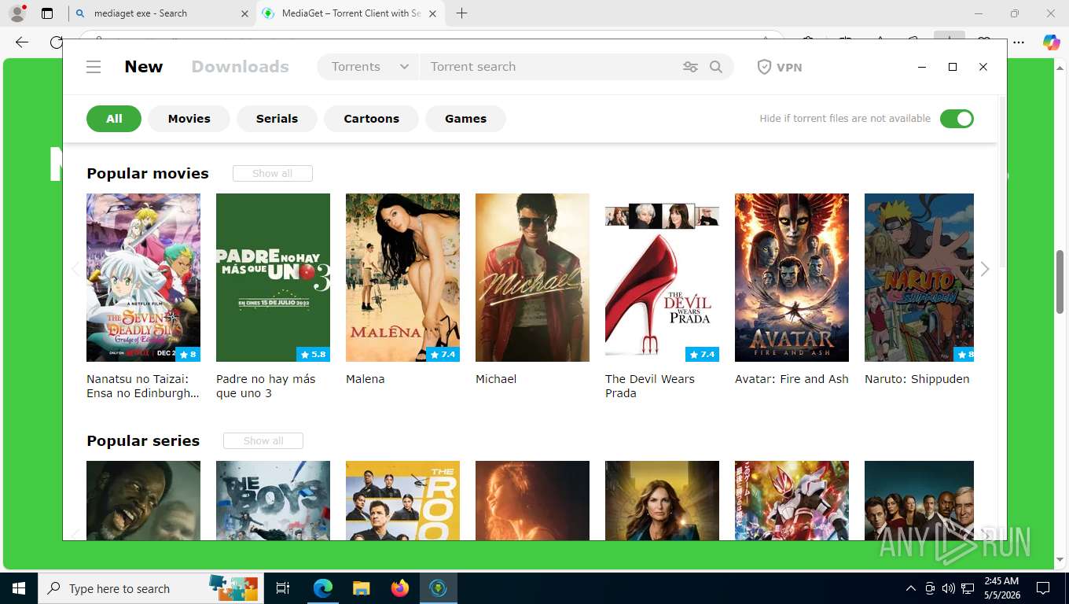This screenshot has height=604, width=1069.
Task: Open the MediaGet hamburger menu
Action: pyautogui.click(x=94, y=67)
